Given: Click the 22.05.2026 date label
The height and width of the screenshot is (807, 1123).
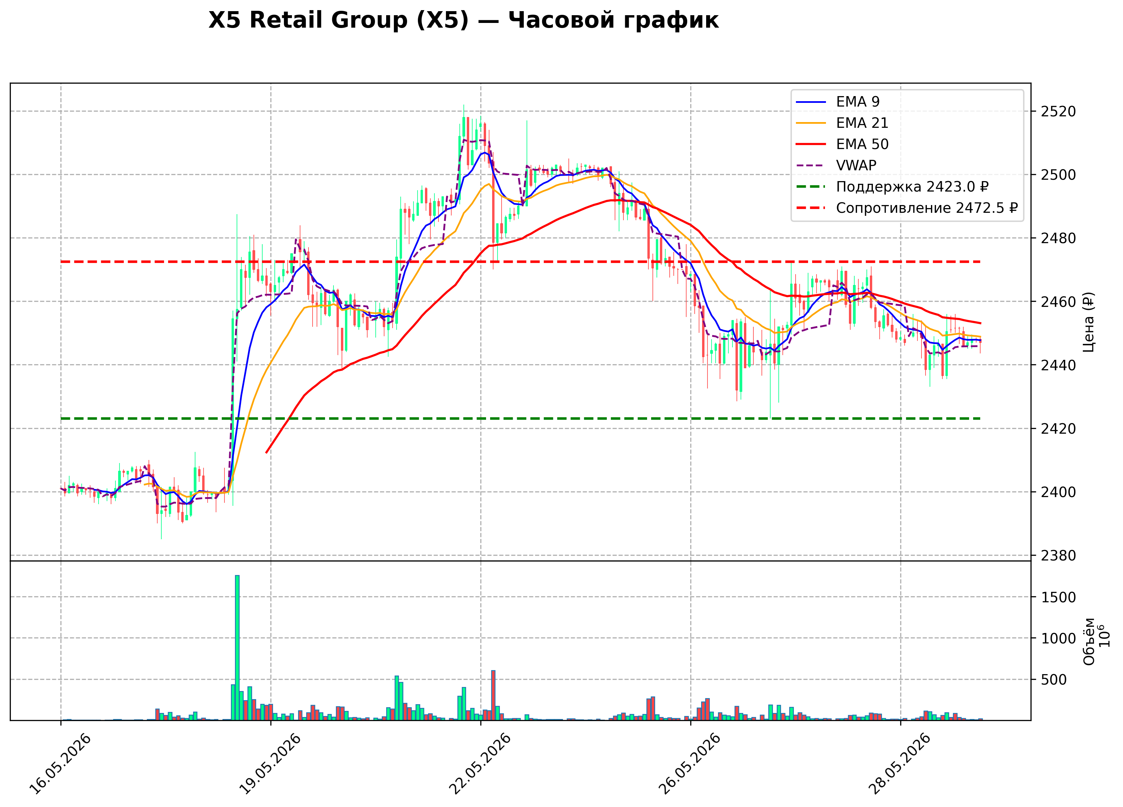Looking at the screenshot, I should point(480,764).
